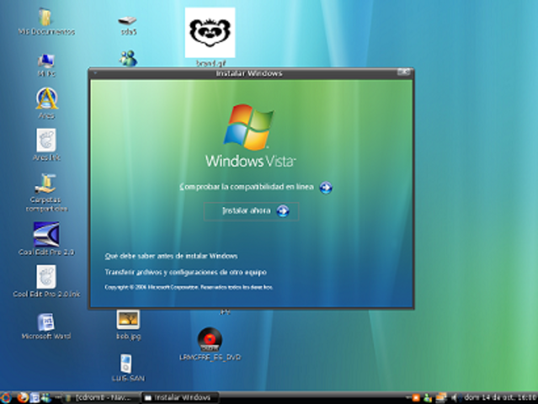Open Transferir archivos y configuraciones de otro equipo
This screenshot has height=404, width=538.
tap(185, 273)
